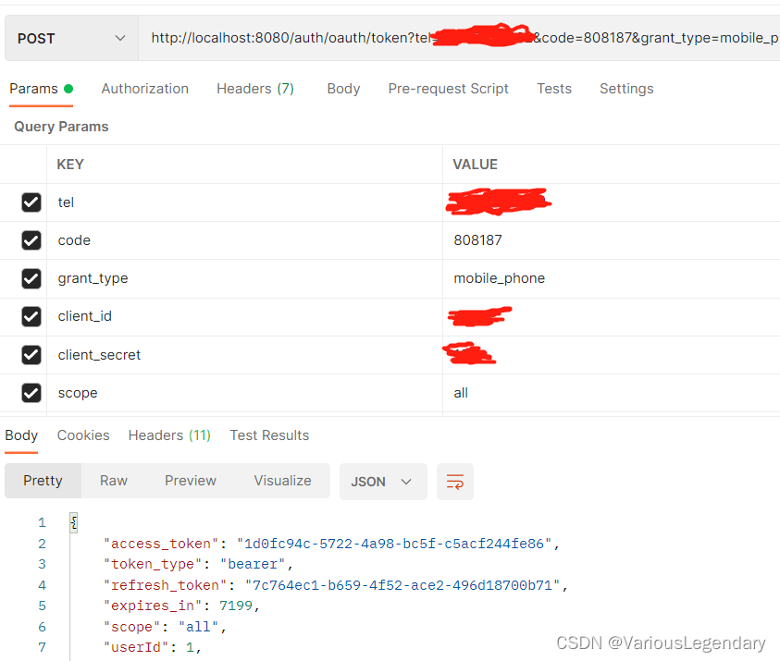The height and width of the screenshot is (661, 780).
Task: Uncheck the code parameter checkbox
Action: (x=31, y=240)
